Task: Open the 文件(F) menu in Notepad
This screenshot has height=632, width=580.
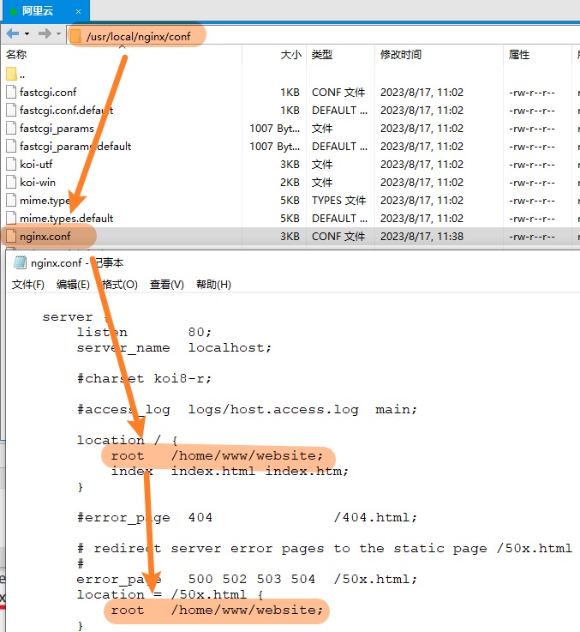Action: 28,285
